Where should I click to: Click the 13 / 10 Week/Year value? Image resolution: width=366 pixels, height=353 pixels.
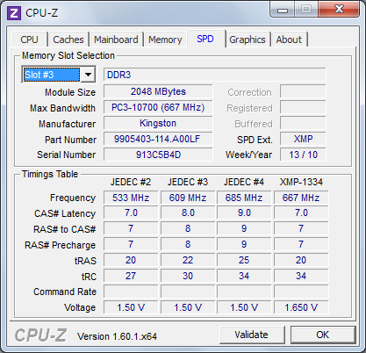[x=303, y=155]
